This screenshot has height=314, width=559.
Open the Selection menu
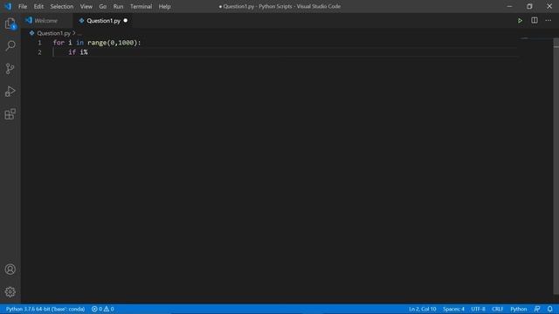tap(62, 6)
